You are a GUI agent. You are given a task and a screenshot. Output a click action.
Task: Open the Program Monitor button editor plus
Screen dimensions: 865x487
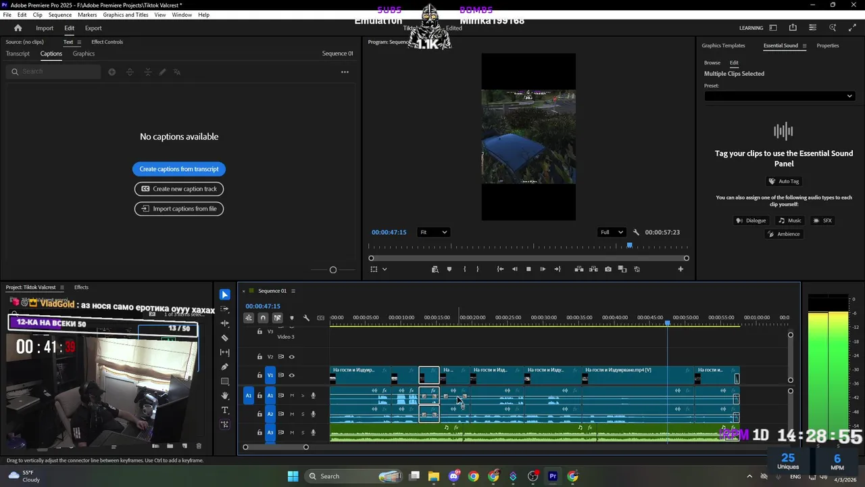click(681, 269)
